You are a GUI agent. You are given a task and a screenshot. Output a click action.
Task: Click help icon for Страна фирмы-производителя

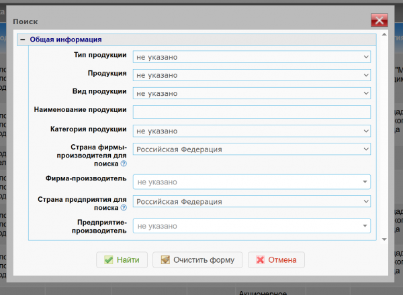coord(124,163)
